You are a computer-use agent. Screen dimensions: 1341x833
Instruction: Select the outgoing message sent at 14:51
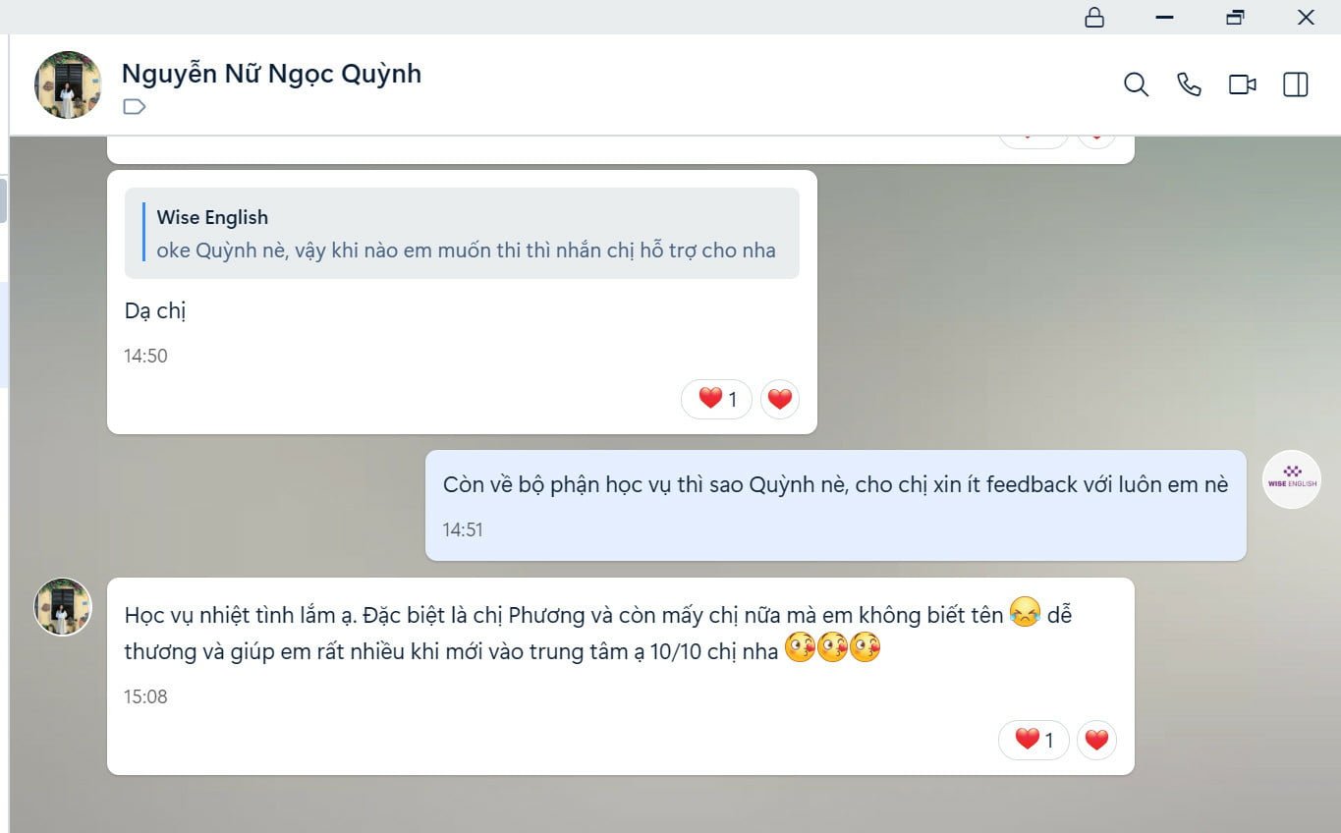pos(836,506)
